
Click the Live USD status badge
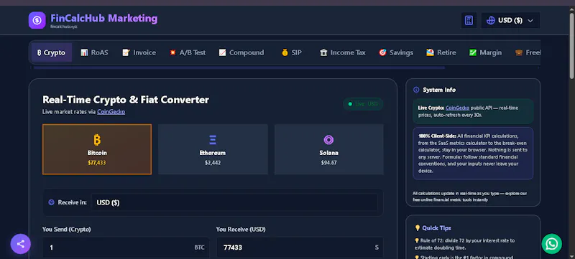tap(363, 104)
